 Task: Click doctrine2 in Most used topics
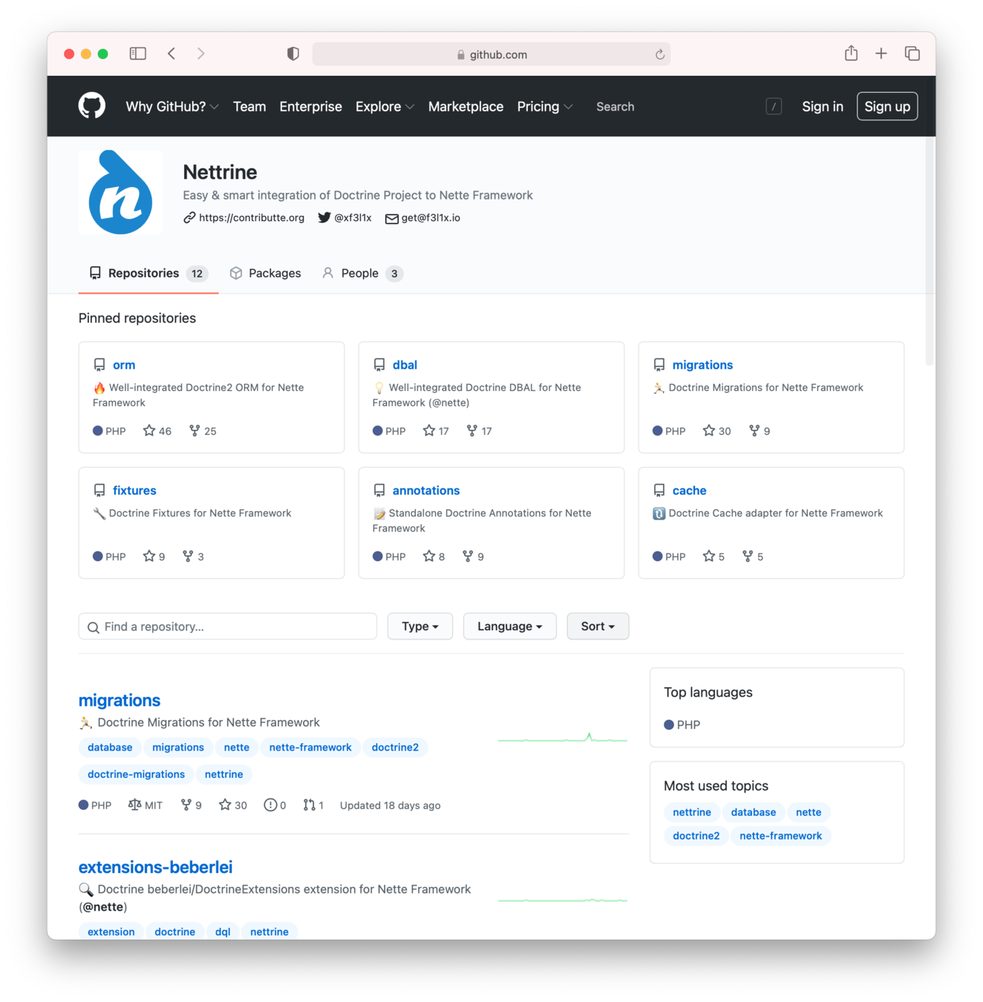point(696,836)
